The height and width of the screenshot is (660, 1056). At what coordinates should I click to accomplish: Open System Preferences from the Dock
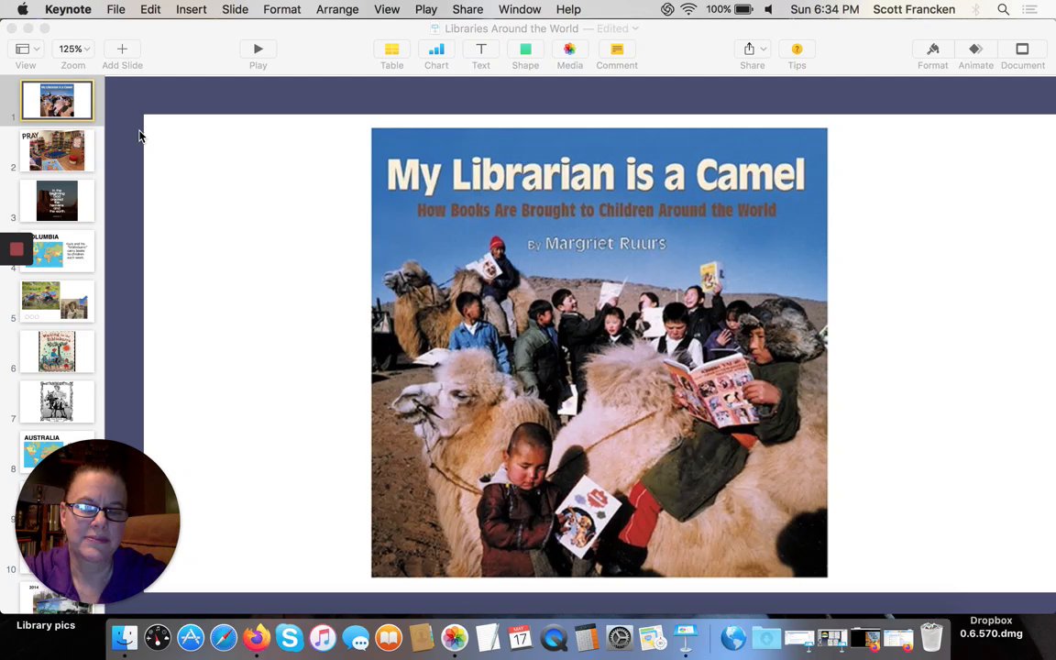pyautogui.click(x=620, y=637)
